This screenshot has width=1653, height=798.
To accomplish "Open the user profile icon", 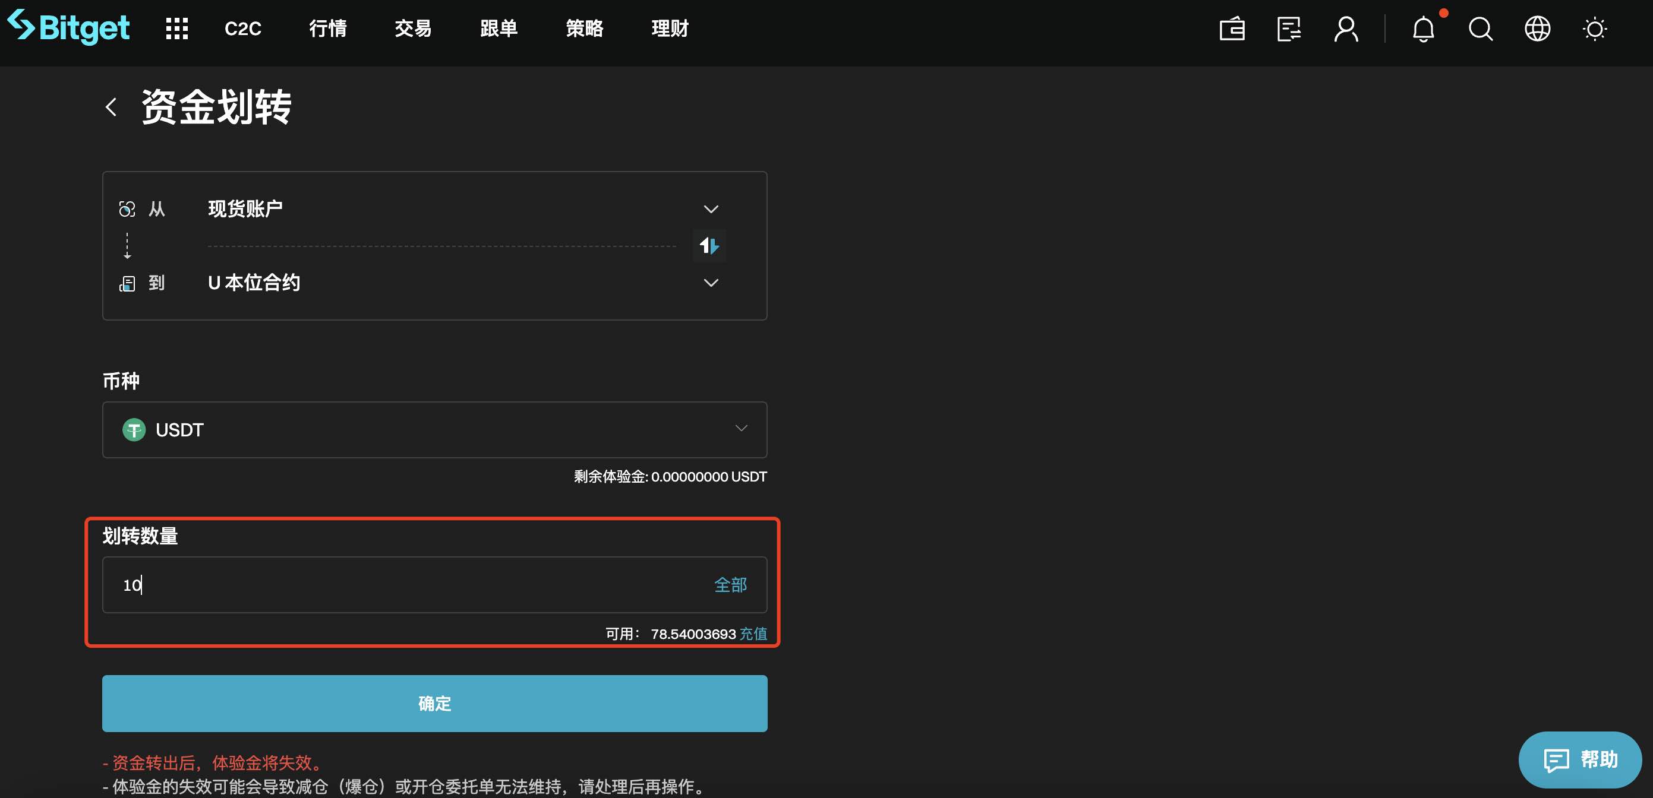I will (1346, 29).
